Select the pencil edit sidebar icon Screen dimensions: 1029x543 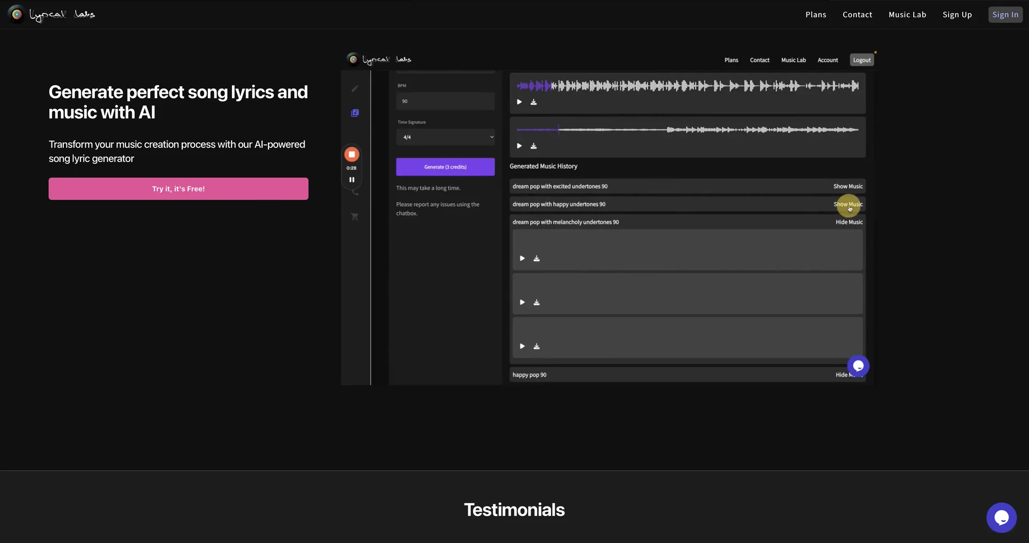(355, 88)
